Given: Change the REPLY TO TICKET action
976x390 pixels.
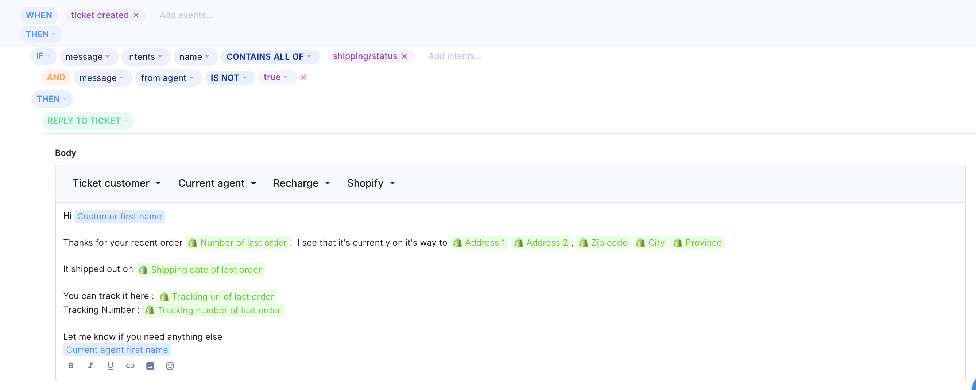Looking at the screenshot, I should (88, 121).
